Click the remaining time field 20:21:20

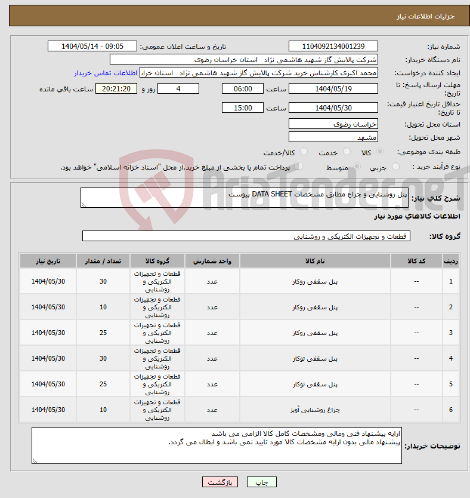pyautogui.click(x=116, y=89)
